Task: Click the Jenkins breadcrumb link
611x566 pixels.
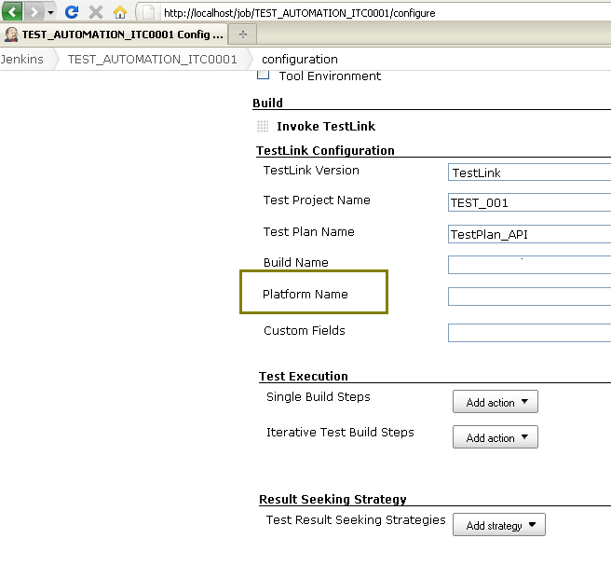Action: (x=22, y=59)
